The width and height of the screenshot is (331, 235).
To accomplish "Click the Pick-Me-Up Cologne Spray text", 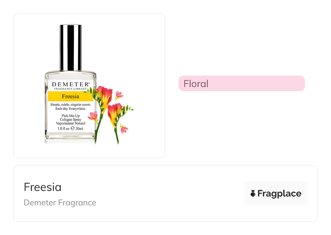I will click(70, 117).
